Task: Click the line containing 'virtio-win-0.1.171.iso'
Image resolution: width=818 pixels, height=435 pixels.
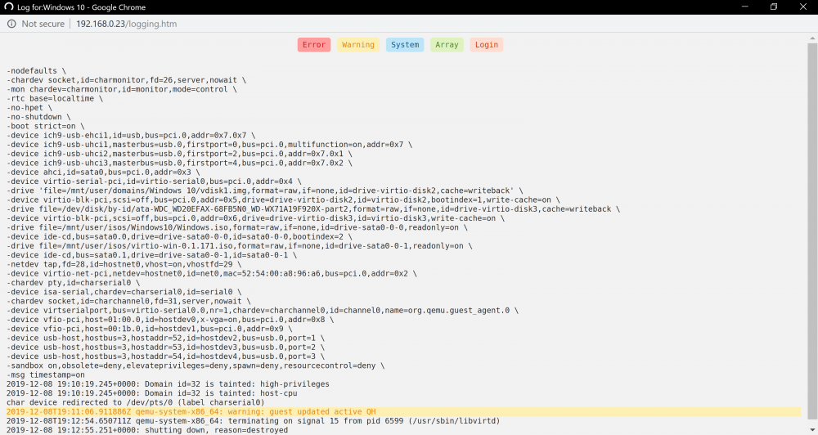Action: click(x=239, y=245)
